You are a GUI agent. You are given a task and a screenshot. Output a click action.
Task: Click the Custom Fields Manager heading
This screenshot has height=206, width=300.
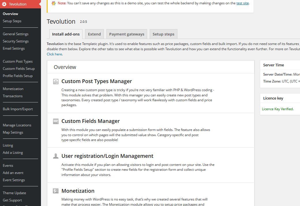pos(91,121)
